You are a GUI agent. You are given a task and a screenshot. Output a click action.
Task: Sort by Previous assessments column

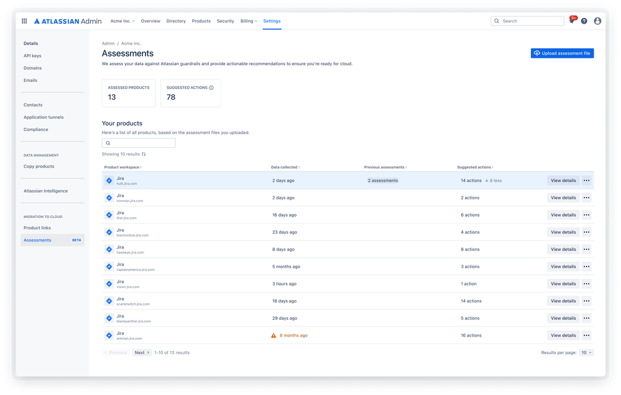[x=385, y=168]
